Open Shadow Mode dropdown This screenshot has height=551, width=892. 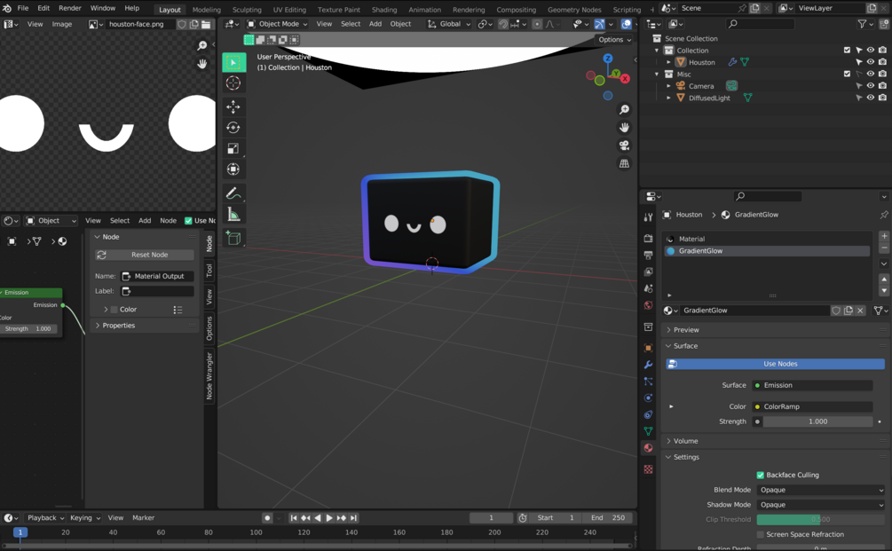pos(820,505)
